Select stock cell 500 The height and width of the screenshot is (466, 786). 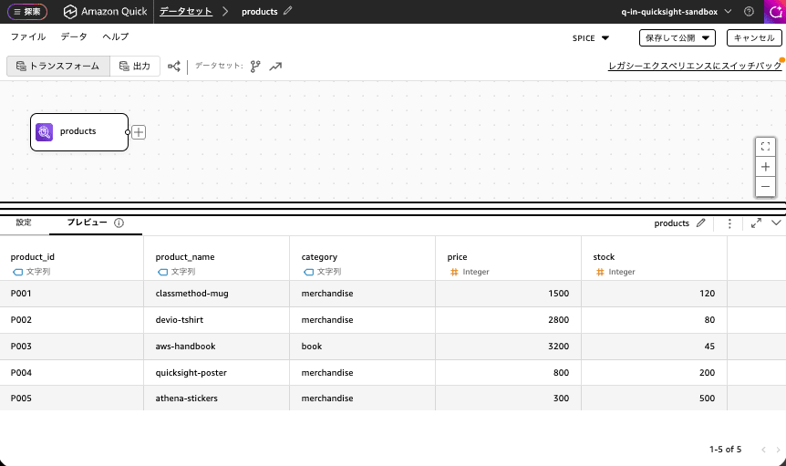654,399
